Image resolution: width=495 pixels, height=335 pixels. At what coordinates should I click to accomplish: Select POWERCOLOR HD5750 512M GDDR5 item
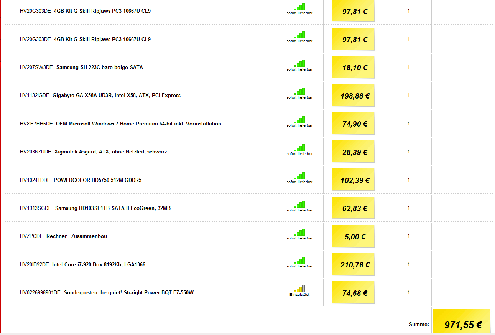[x=98, y=180]
